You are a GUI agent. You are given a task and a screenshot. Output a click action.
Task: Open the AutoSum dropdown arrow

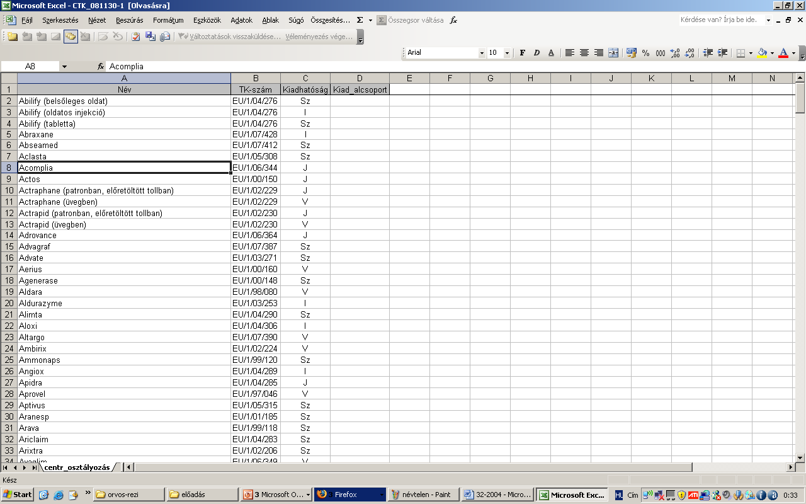point(370,20)
